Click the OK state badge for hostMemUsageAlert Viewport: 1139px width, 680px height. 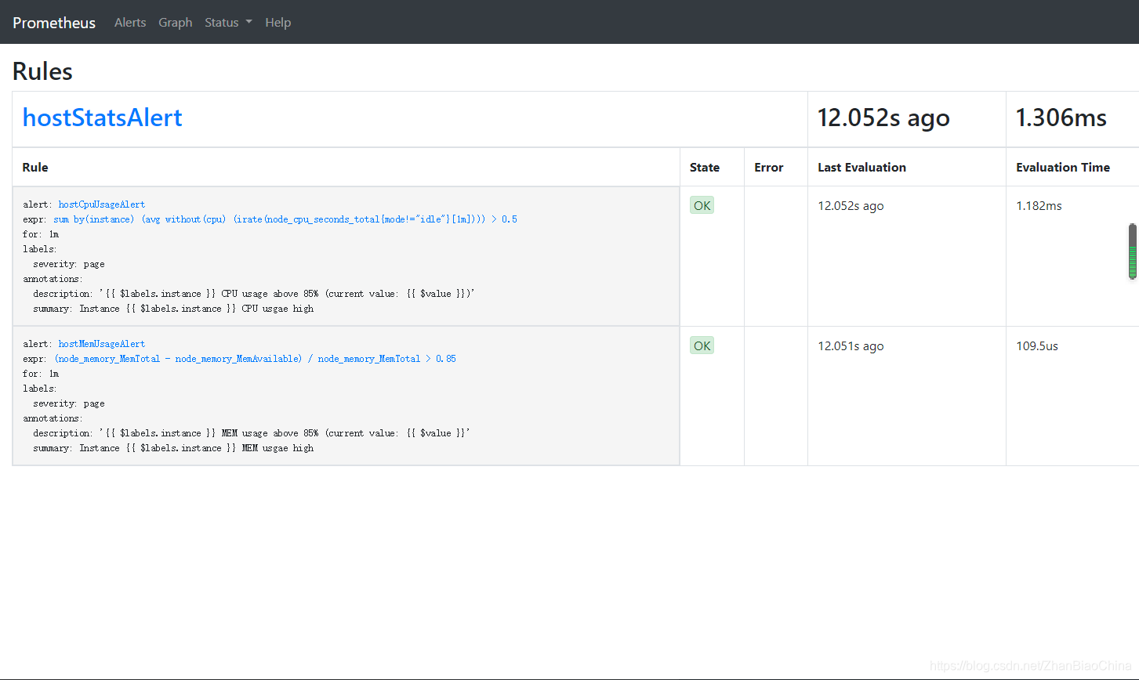click(x=702, y=345)
